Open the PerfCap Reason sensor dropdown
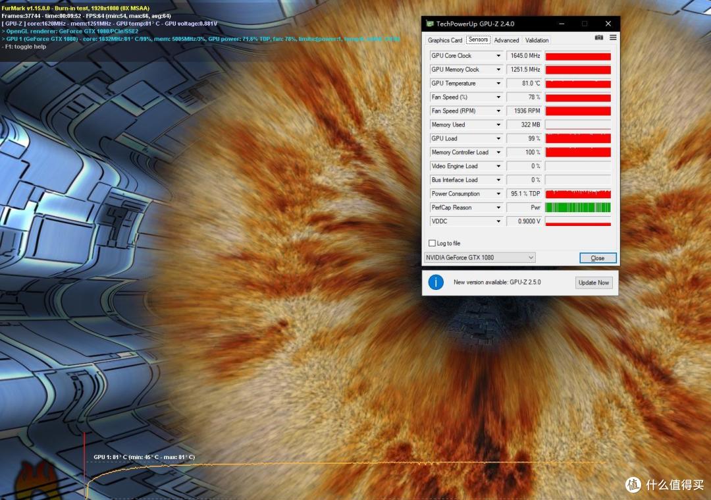 click(498, 208)
